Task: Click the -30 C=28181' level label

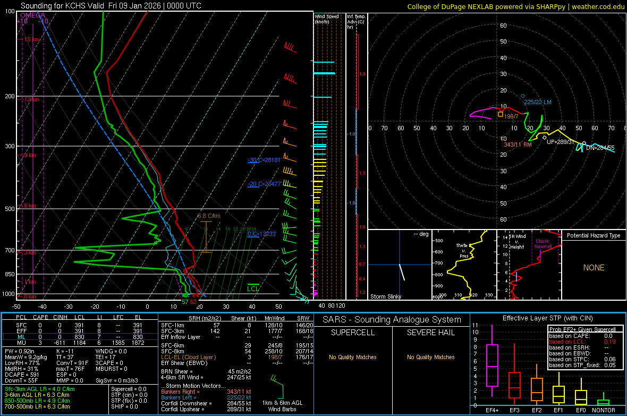Action: tap(265, 160)
